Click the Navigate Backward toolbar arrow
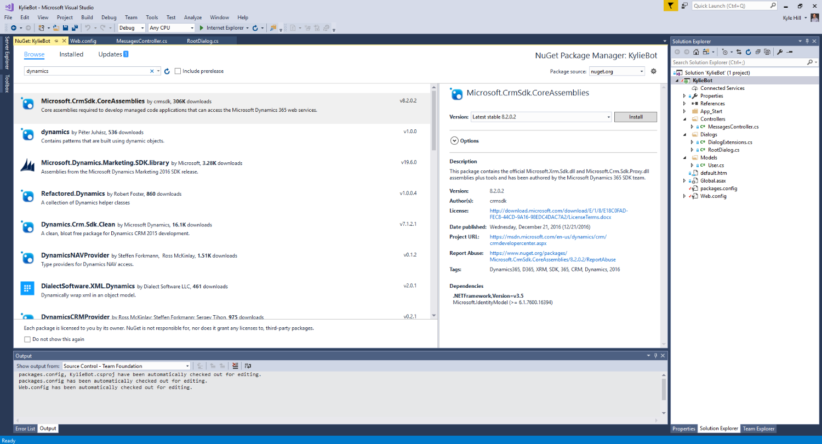822x444 pixels. (x=13, y=27)
